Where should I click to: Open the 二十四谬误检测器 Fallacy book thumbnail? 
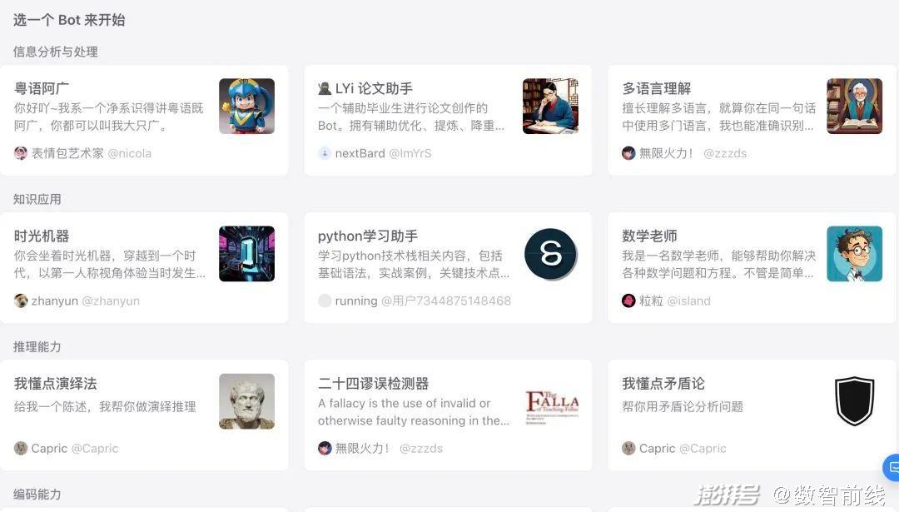(x=552, y=406)
